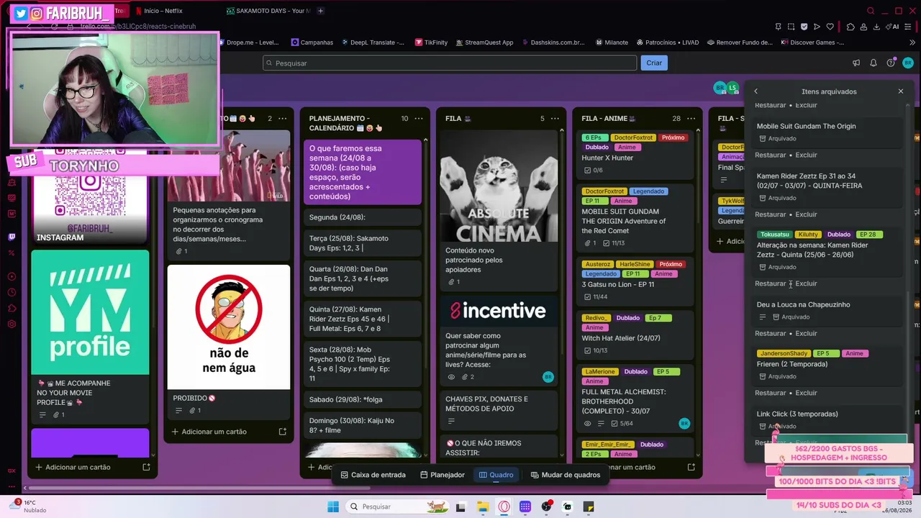Open the player icon in the browser sidebar
The width and height of the screenshot is (921, 518).
coord(12,276)
